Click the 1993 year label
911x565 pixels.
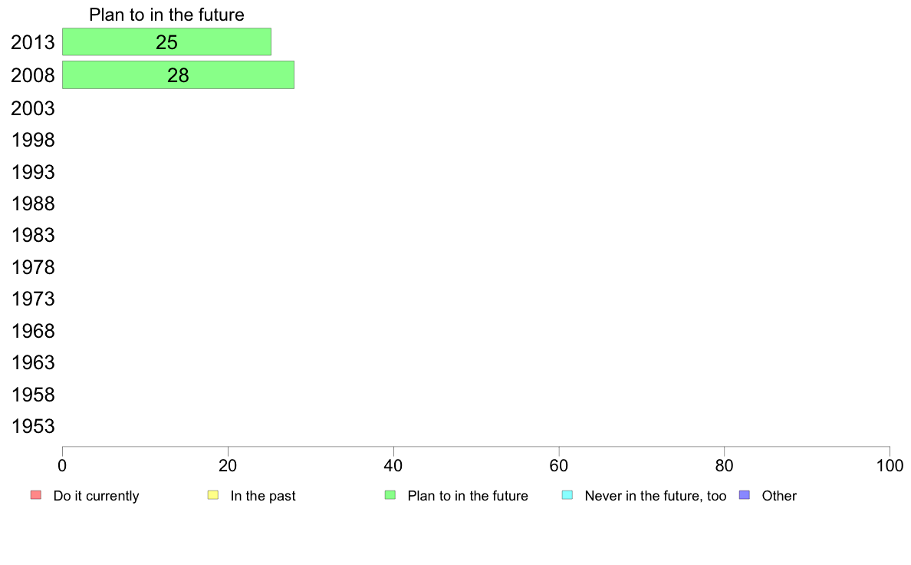(32, 172)
